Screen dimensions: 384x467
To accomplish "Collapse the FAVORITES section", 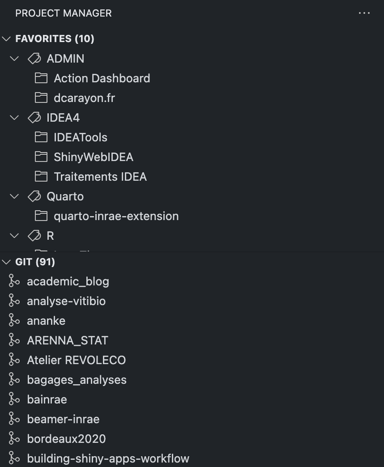I will click(6, 39).
